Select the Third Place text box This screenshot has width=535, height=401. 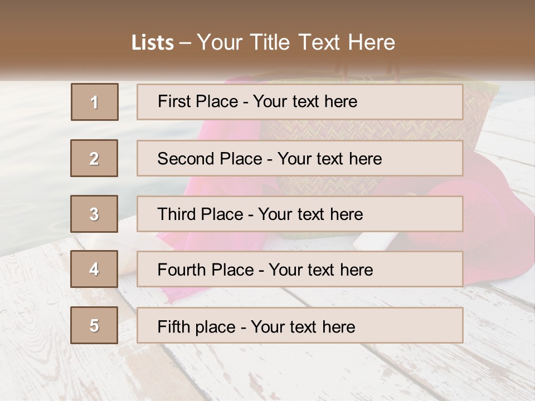point(300,214)
